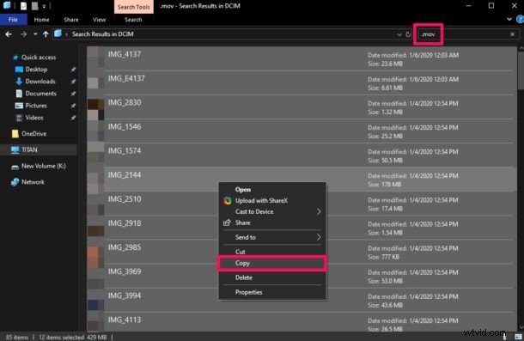This screenshot has width=524, height=341.
Task: Click the pin icon next to Downloads
Action: click(x=73, y=82)
